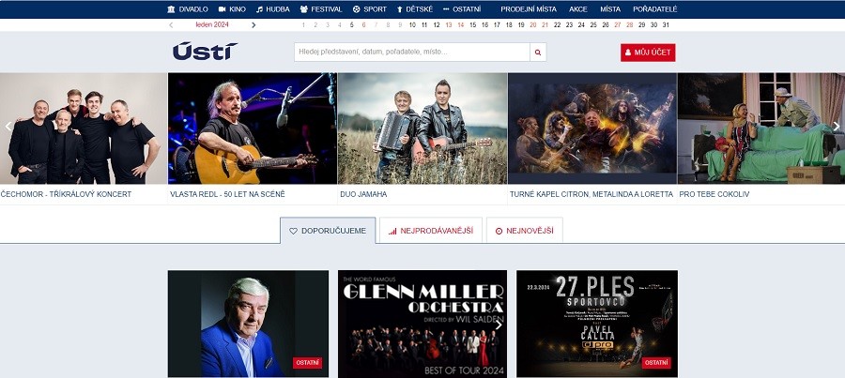Slide carousel to previous with left arrow
This screenshot has height=378, width=845.
click(8, 127)
